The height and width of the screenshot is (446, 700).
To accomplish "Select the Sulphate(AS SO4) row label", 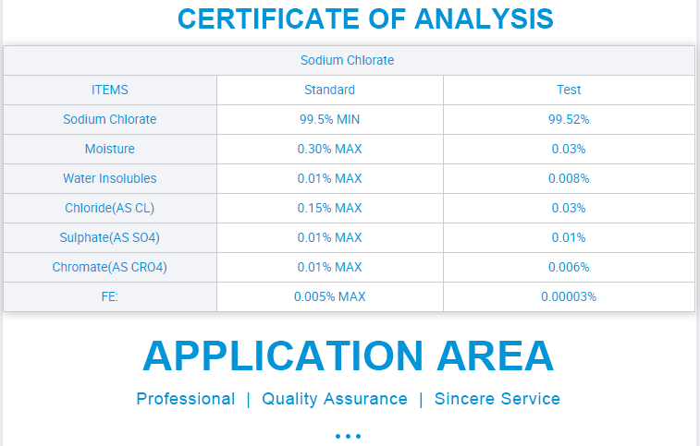I will pos(110,237).
